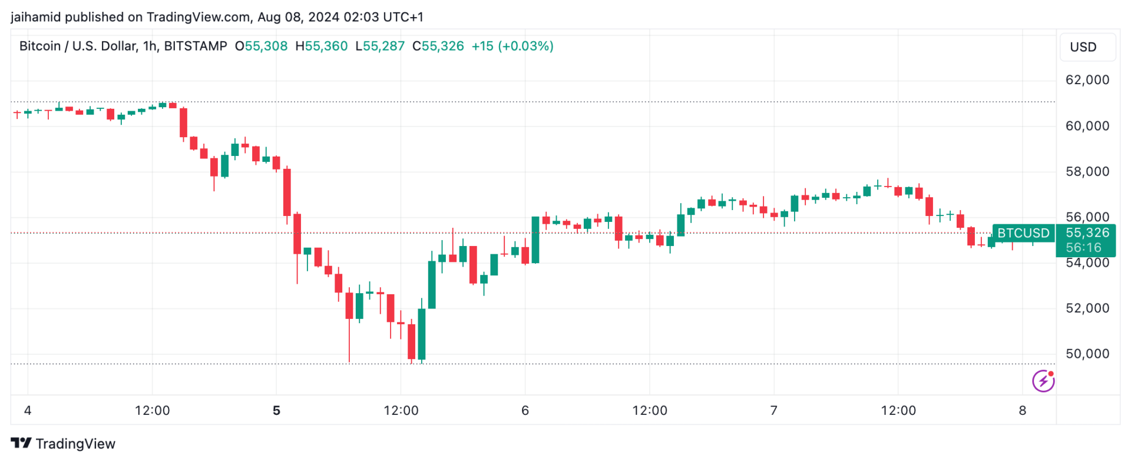Click the current price 55,326 axis label
The width and height of the screenshot is (1131, 462).
pos(1087,233)
